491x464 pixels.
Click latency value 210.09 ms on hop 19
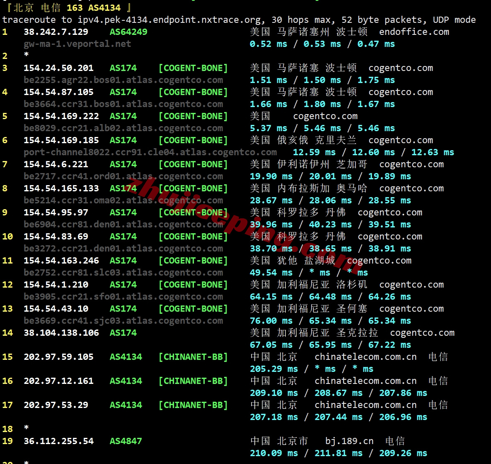[274, 453]
